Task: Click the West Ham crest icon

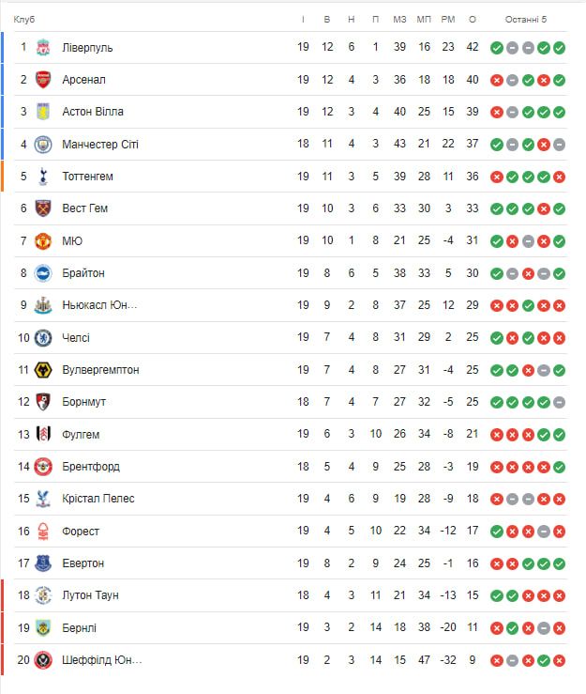Action: [43, 208]
